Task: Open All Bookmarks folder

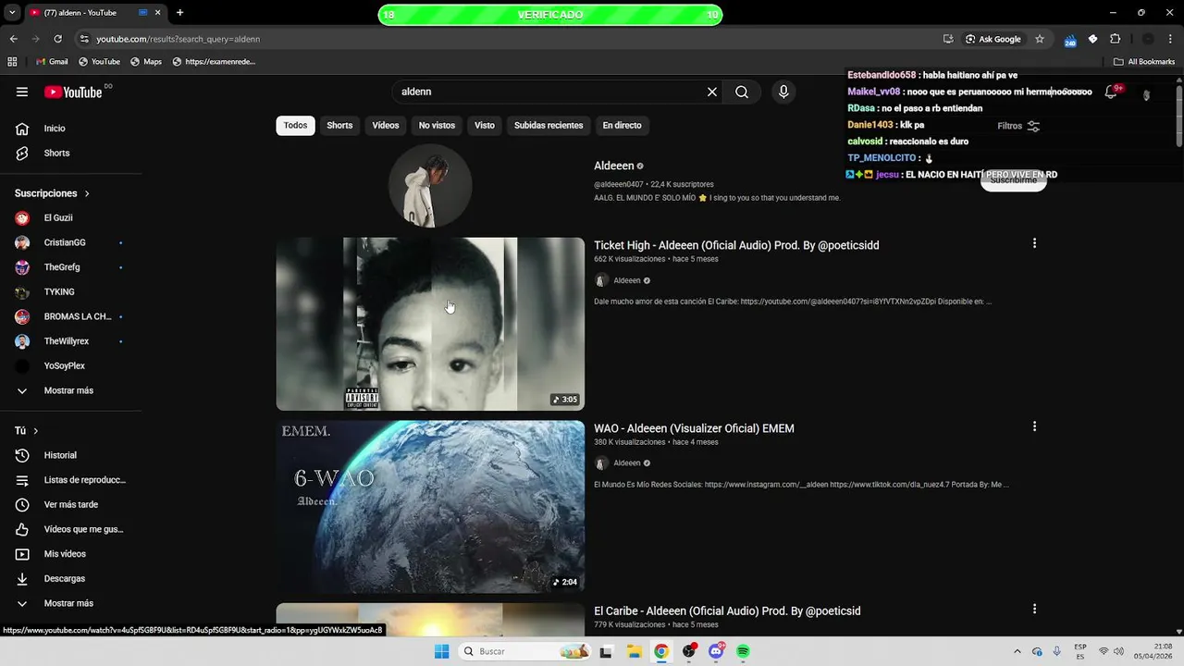Action: point(1144,62)
